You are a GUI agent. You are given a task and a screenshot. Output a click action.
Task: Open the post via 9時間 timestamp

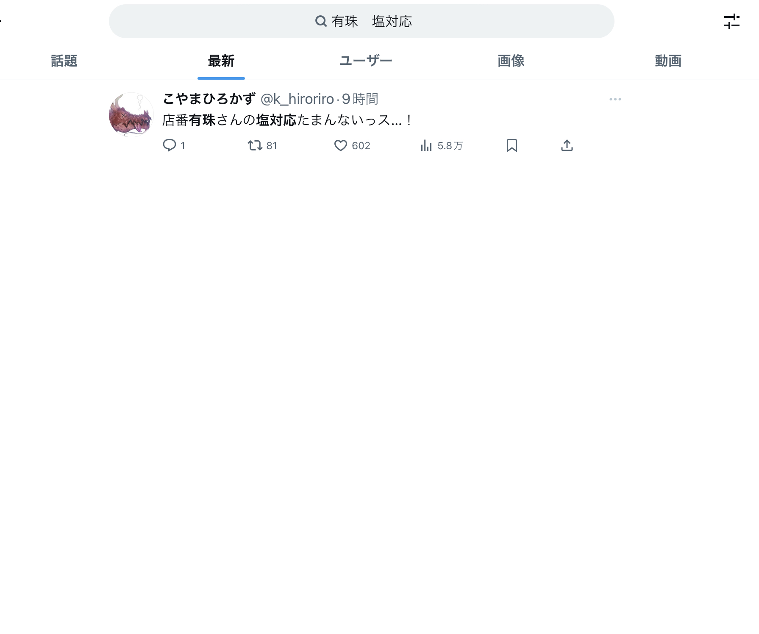click(x=360, y=99)
